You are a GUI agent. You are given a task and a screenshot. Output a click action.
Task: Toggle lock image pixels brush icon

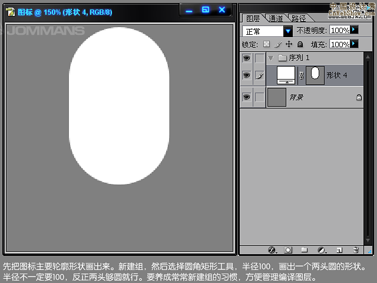tap(278, 44)
